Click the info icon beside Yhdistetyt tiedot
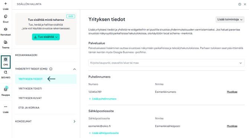Image resolution: width=249 pixels, height=138 pixels. point(51,69)
